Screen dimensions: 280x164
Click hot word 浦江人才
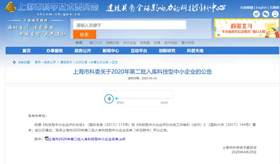96,43
